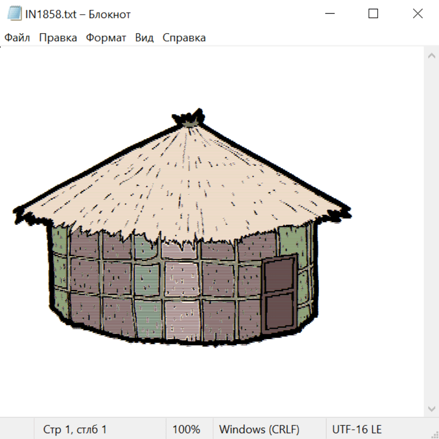Maximize the Блокнот window
Screen dimensions: 439x439
373,14
